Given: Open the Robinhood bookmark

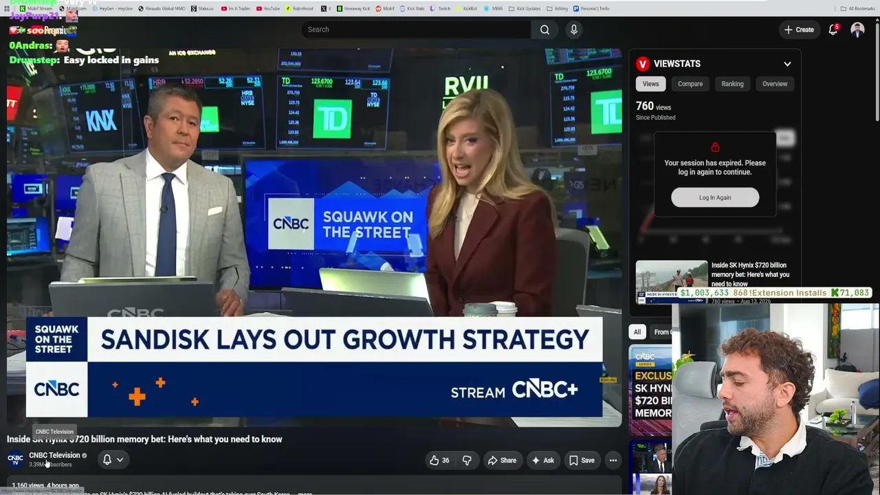Looking at the screenshot, I should [x=299, y=8].
